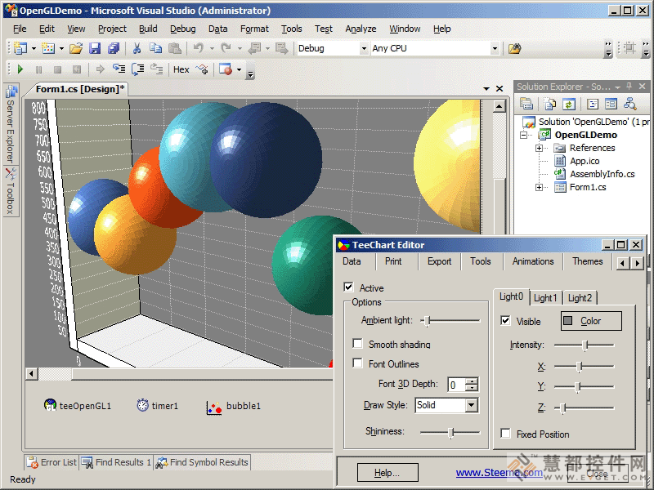The height and width of the screenshot is (490, 654).
Task: Enable the Font Outlines checkbox
Action: coord(357,363)
